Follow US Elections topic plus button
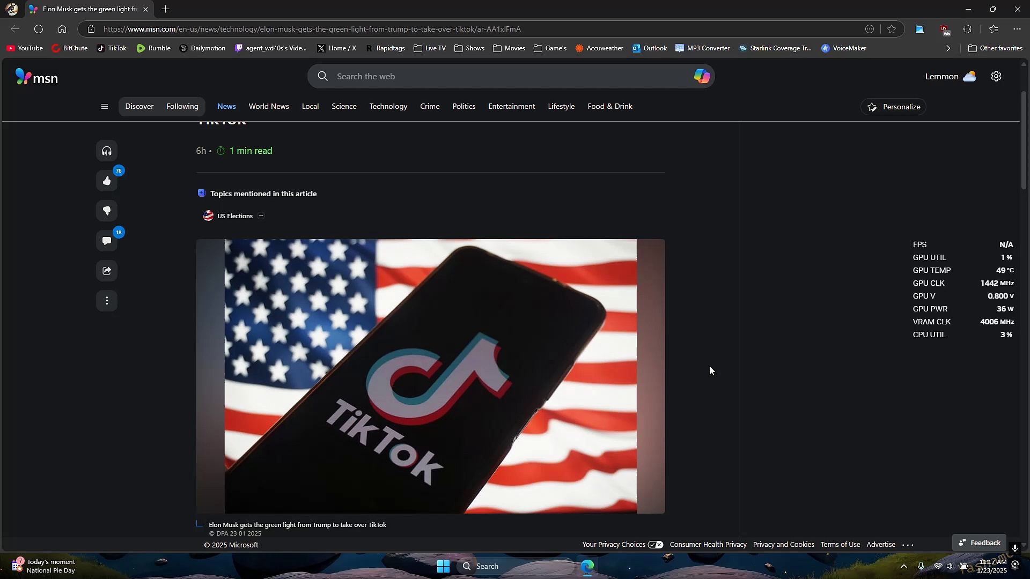Screen dimensions: 1030x579 point(261,216)
